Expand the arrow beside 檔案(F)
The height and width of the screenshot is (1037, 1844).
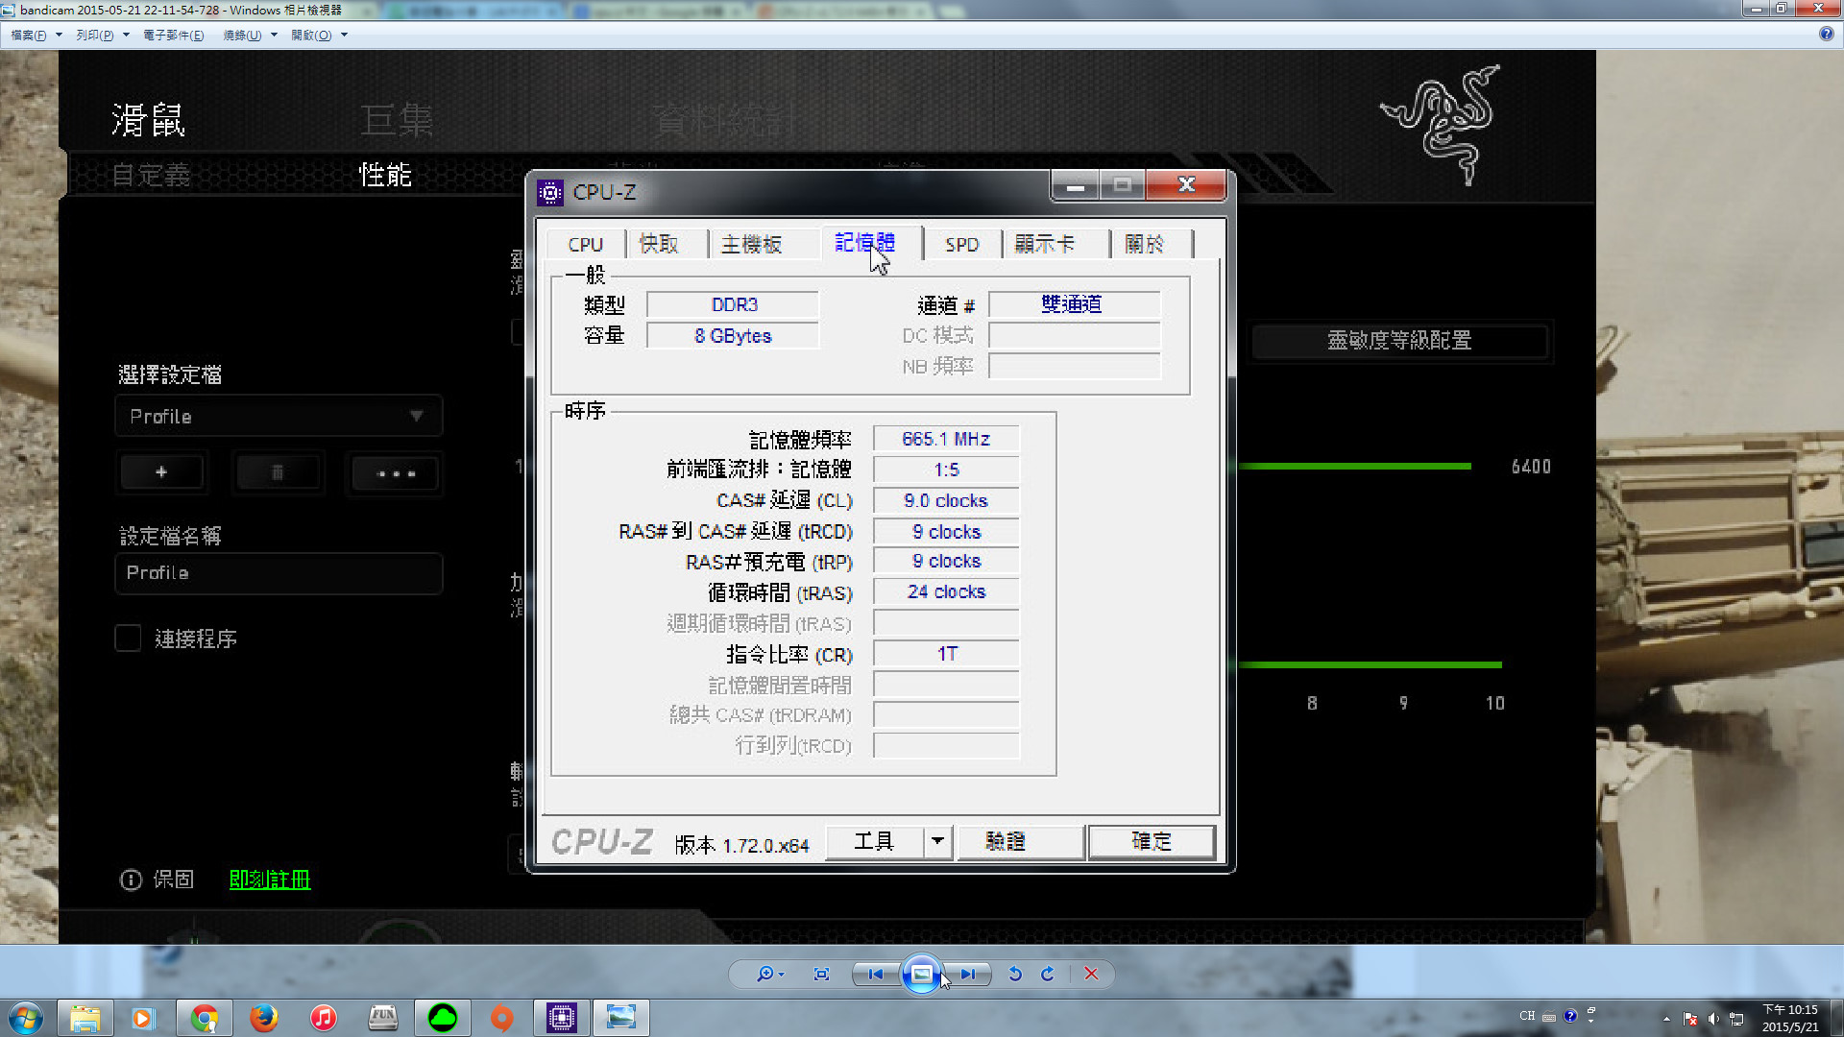point(59,35)
